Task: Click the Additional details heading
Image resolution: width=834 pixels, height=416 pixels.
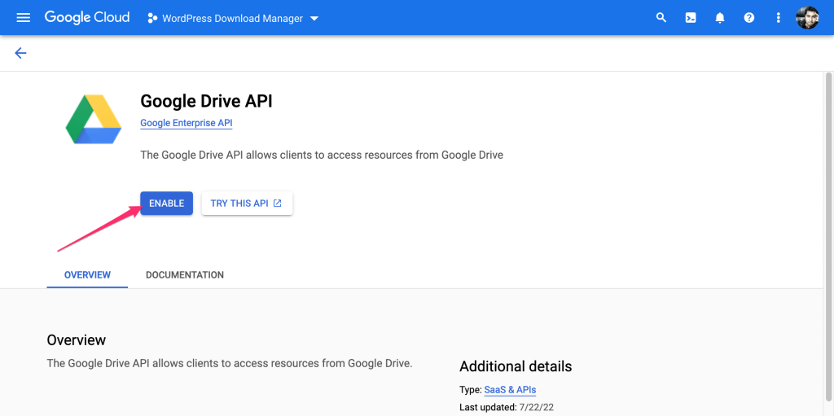Action: [x=516, y=366]
